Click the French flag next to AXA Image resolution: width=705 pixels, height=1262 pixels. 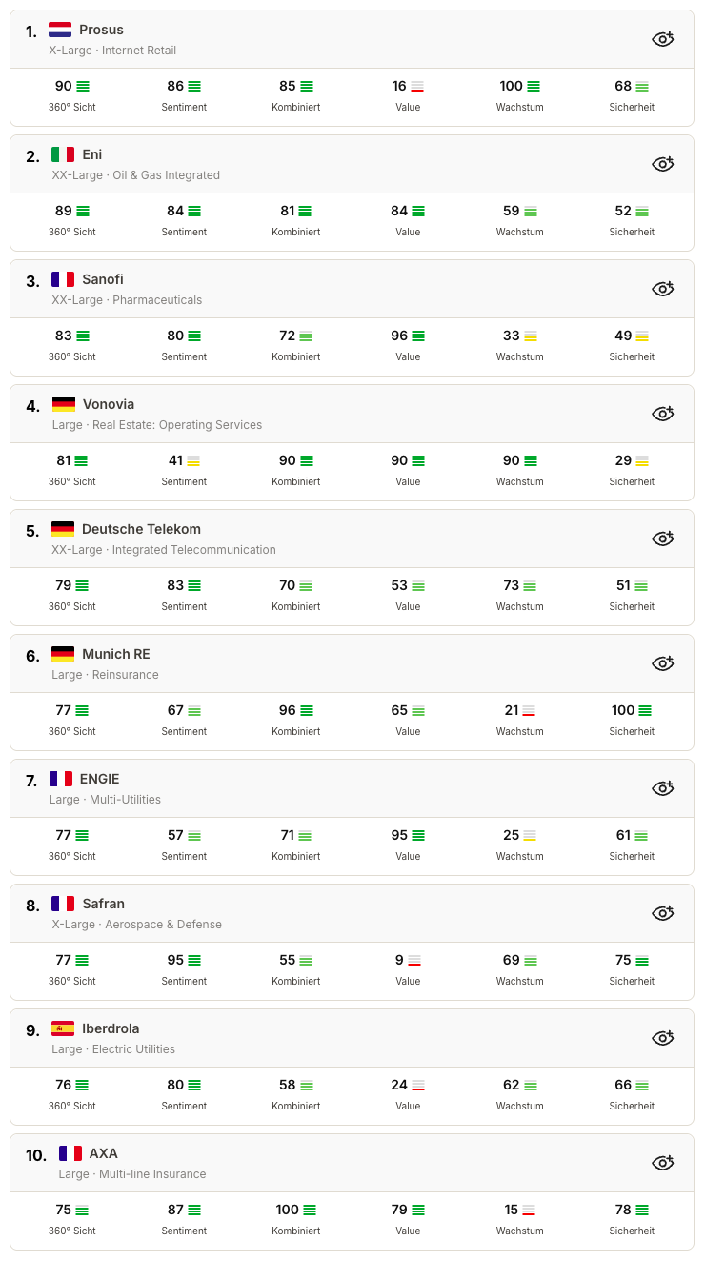(70, 1153)
